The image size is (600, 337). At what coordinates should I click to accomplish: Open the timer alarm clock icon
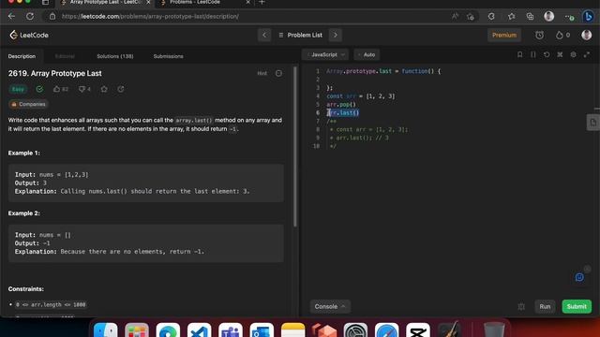[540, 36]
